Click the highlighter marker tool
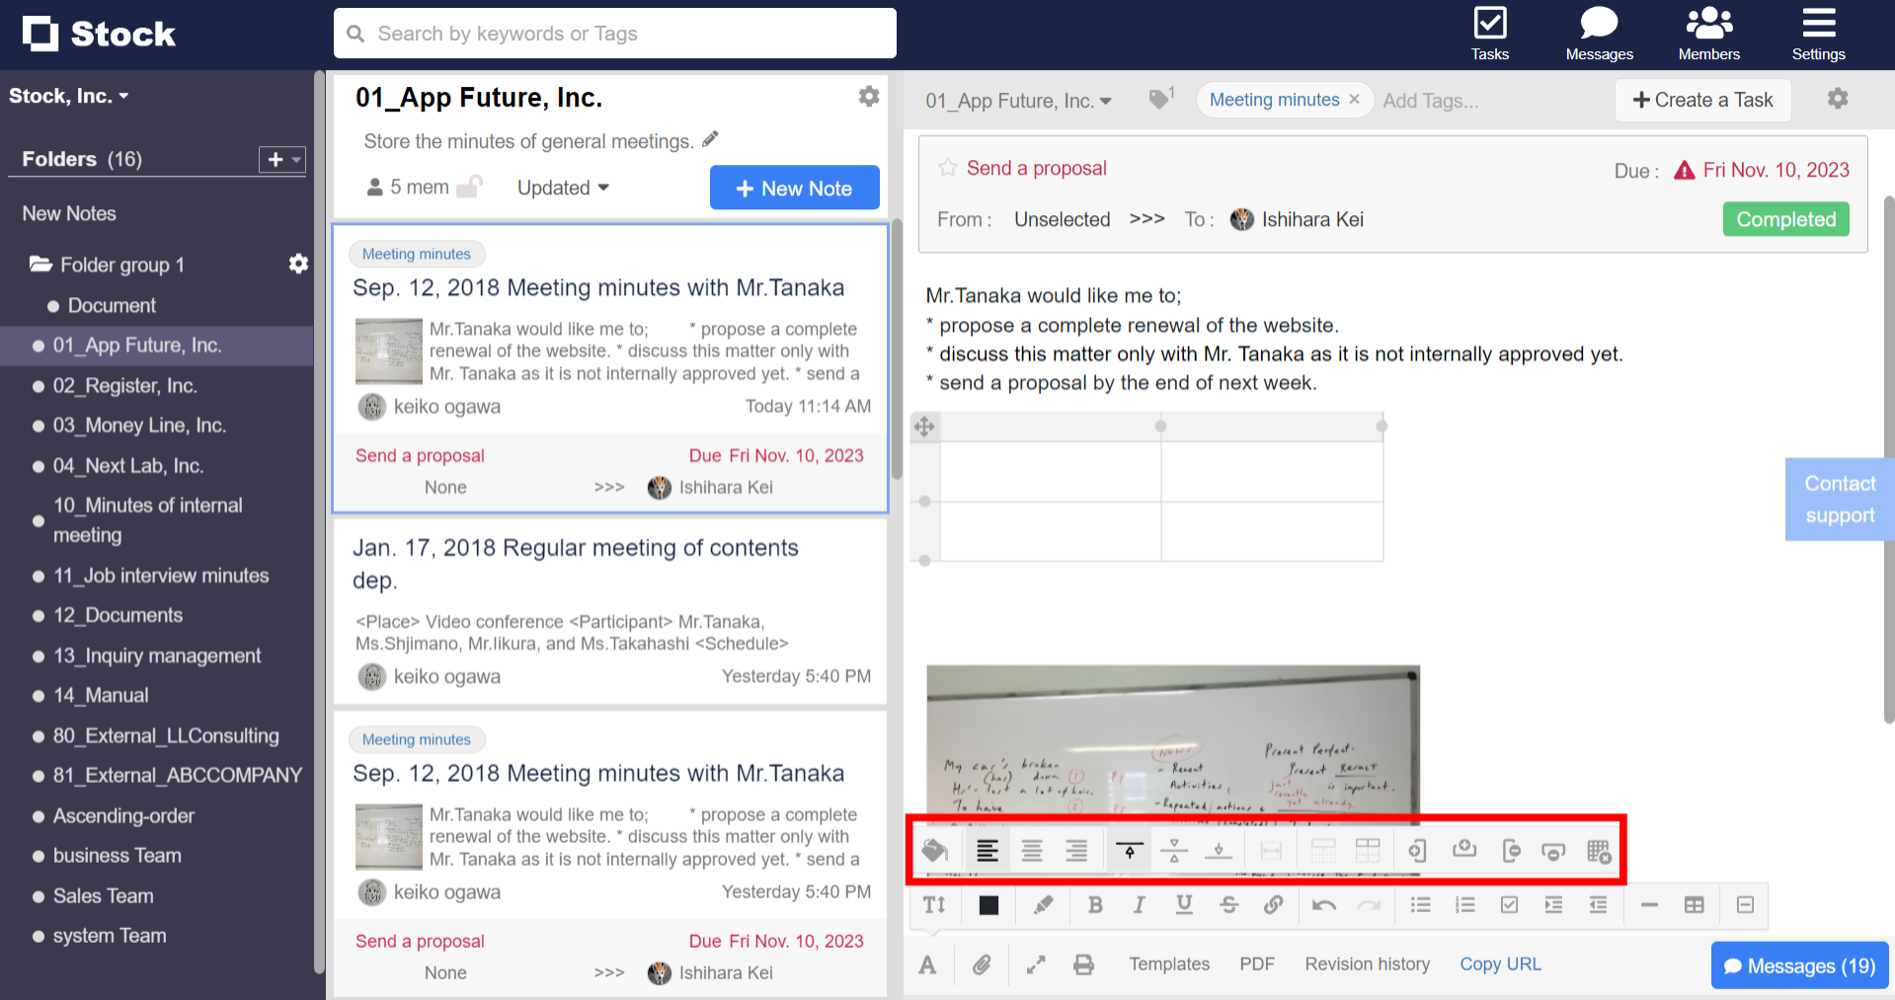The width and height of the screenshot is (1895, 1000). [1043, 905]
